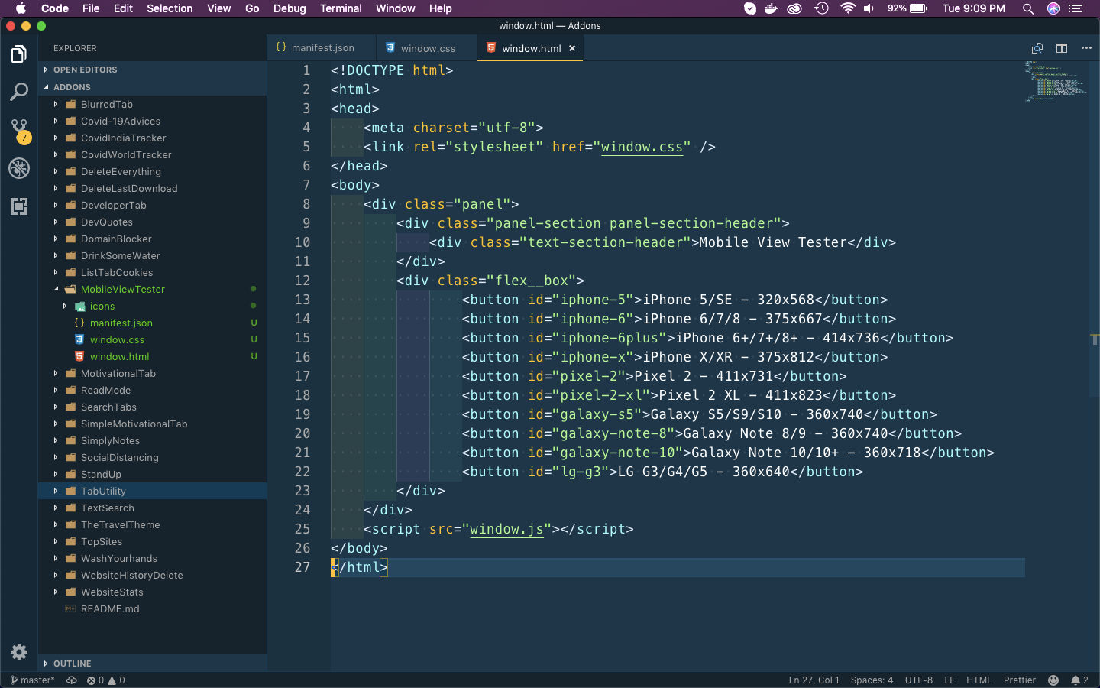Open the Explorer view icon
This screenshot has width=1100, height=688.
tap(19, 54)
